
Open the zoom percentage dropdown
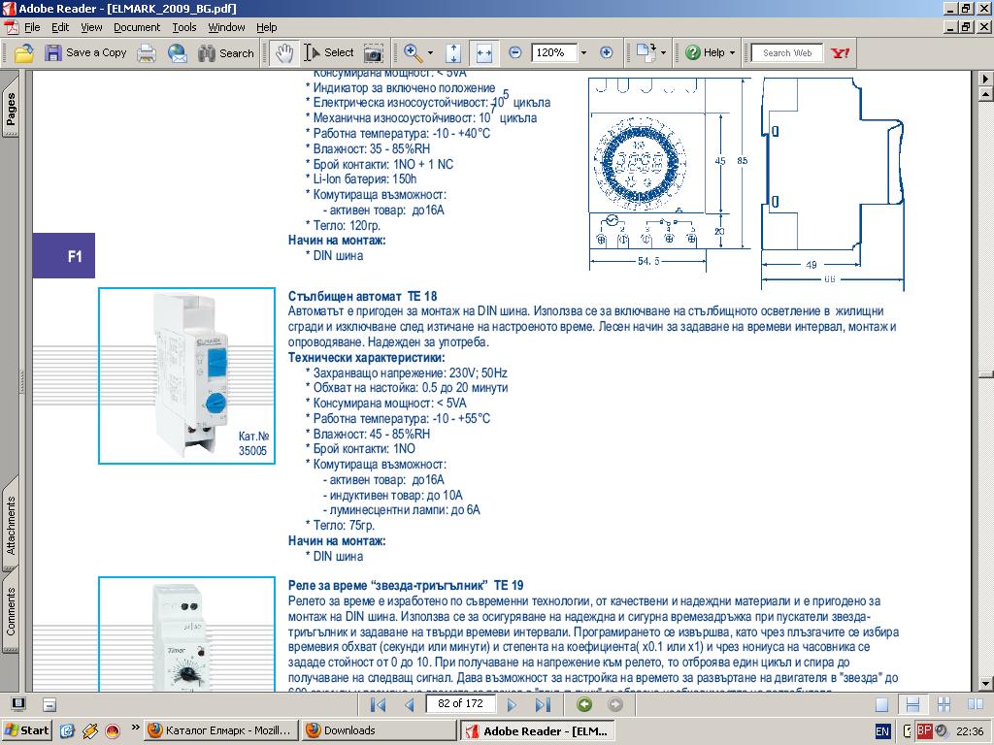tap(583, 53)
